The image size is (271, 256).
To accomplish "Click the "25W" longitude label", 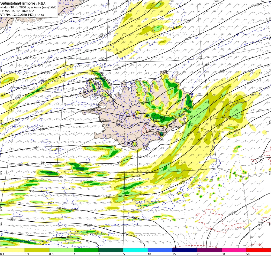I will pyautogui.click(x=82, y=1).
